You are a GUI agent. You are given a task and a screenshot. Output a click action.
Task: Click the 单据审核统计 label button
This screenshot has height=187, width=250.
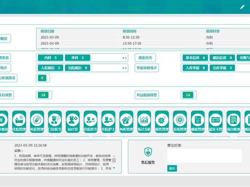pos(147,68)
